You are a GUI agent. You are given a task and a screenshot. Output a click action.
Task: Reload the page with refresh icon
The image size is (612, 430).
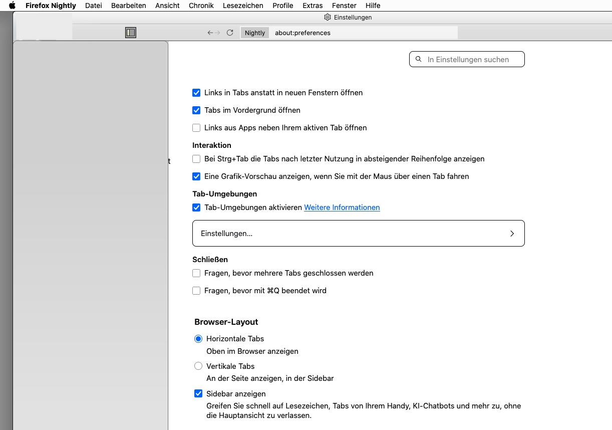point(230,33)
